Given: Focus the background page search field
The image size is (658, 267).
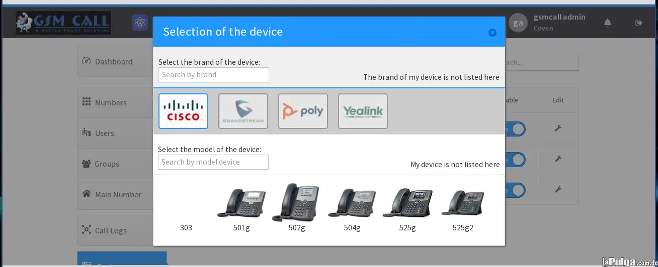Looking at the screenshot, I should (542, 62).
